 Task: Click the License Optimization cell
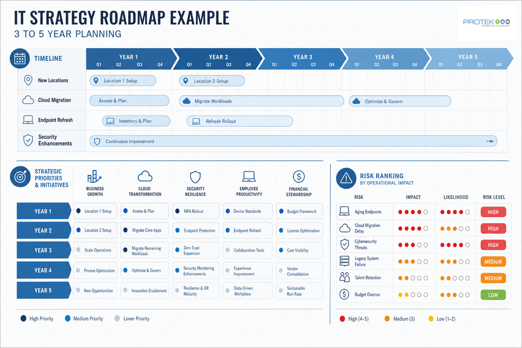pos(299,230)
